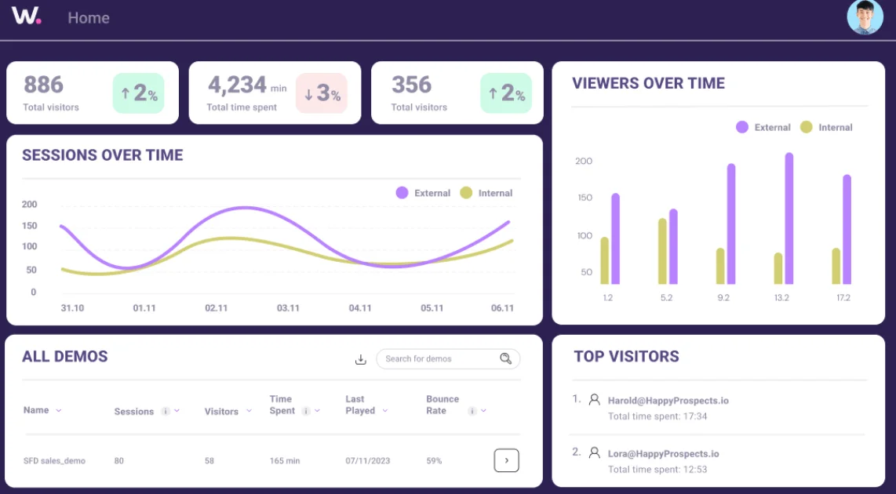Select Home in the top navigation
The image size is (896, 494).
coord(88,17)
